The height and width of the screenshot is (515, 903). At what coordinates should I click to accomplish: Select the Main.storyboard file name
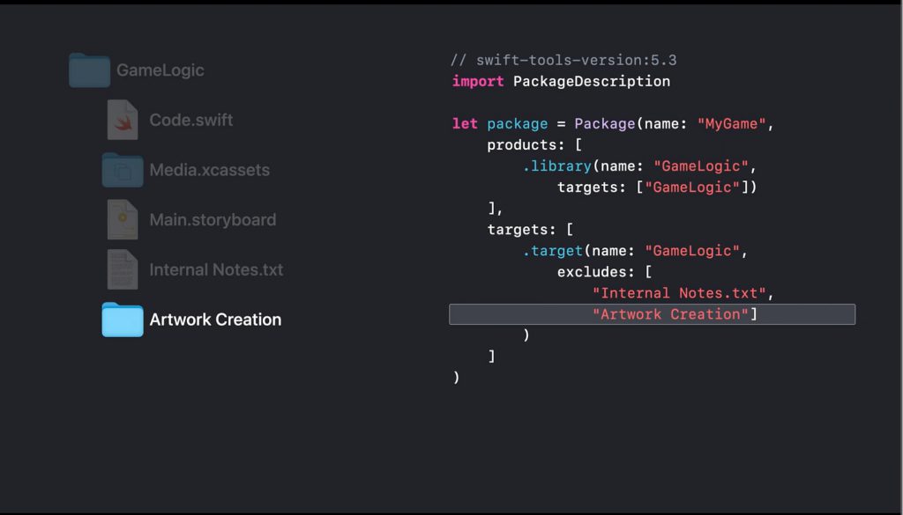(213, 219)
